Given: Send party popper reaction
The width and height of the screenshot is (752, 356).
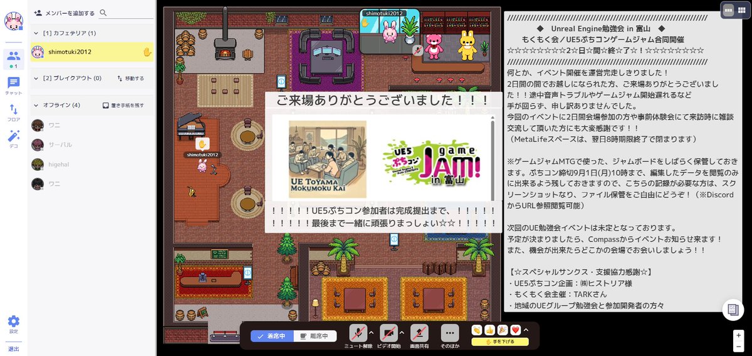Looking at the screenshot, I should coord(503,330).
